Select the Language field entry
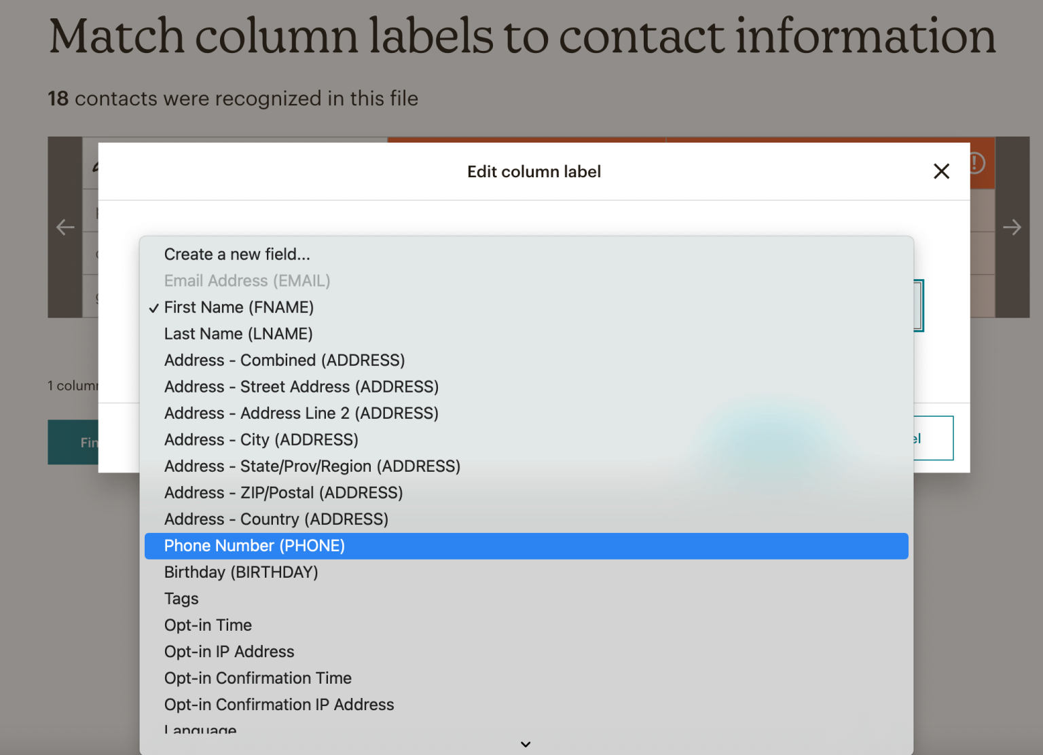The height and width of the screenshot is (755, 1043). click(200, 730)
